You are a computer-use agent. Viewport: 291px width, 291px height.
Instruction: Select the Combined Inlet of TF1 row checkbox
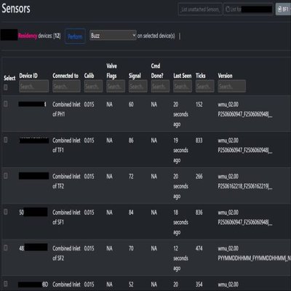point(6,140)
